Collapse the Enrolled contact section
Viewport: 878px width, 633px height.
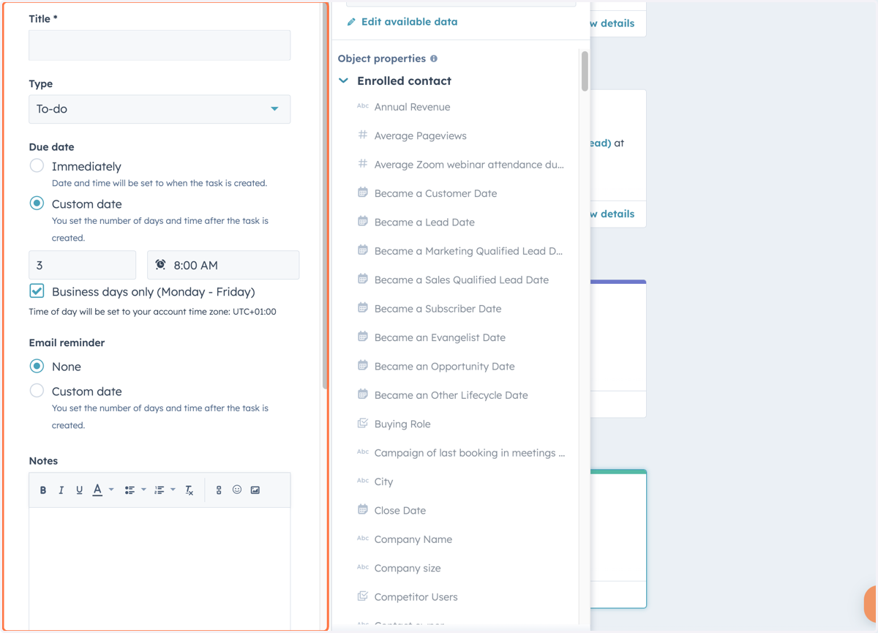pos(344,80)
